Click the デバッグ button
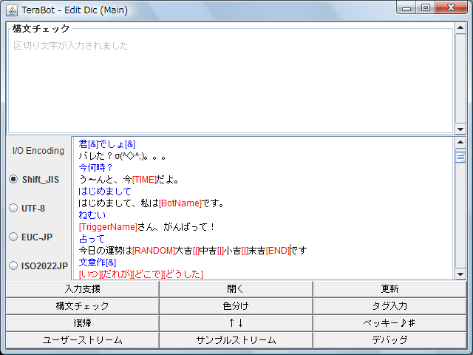This screenshot has width=473, height=355. point(389,340)
